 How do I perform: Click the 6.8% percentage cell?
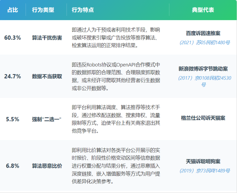tap(13, 166)
